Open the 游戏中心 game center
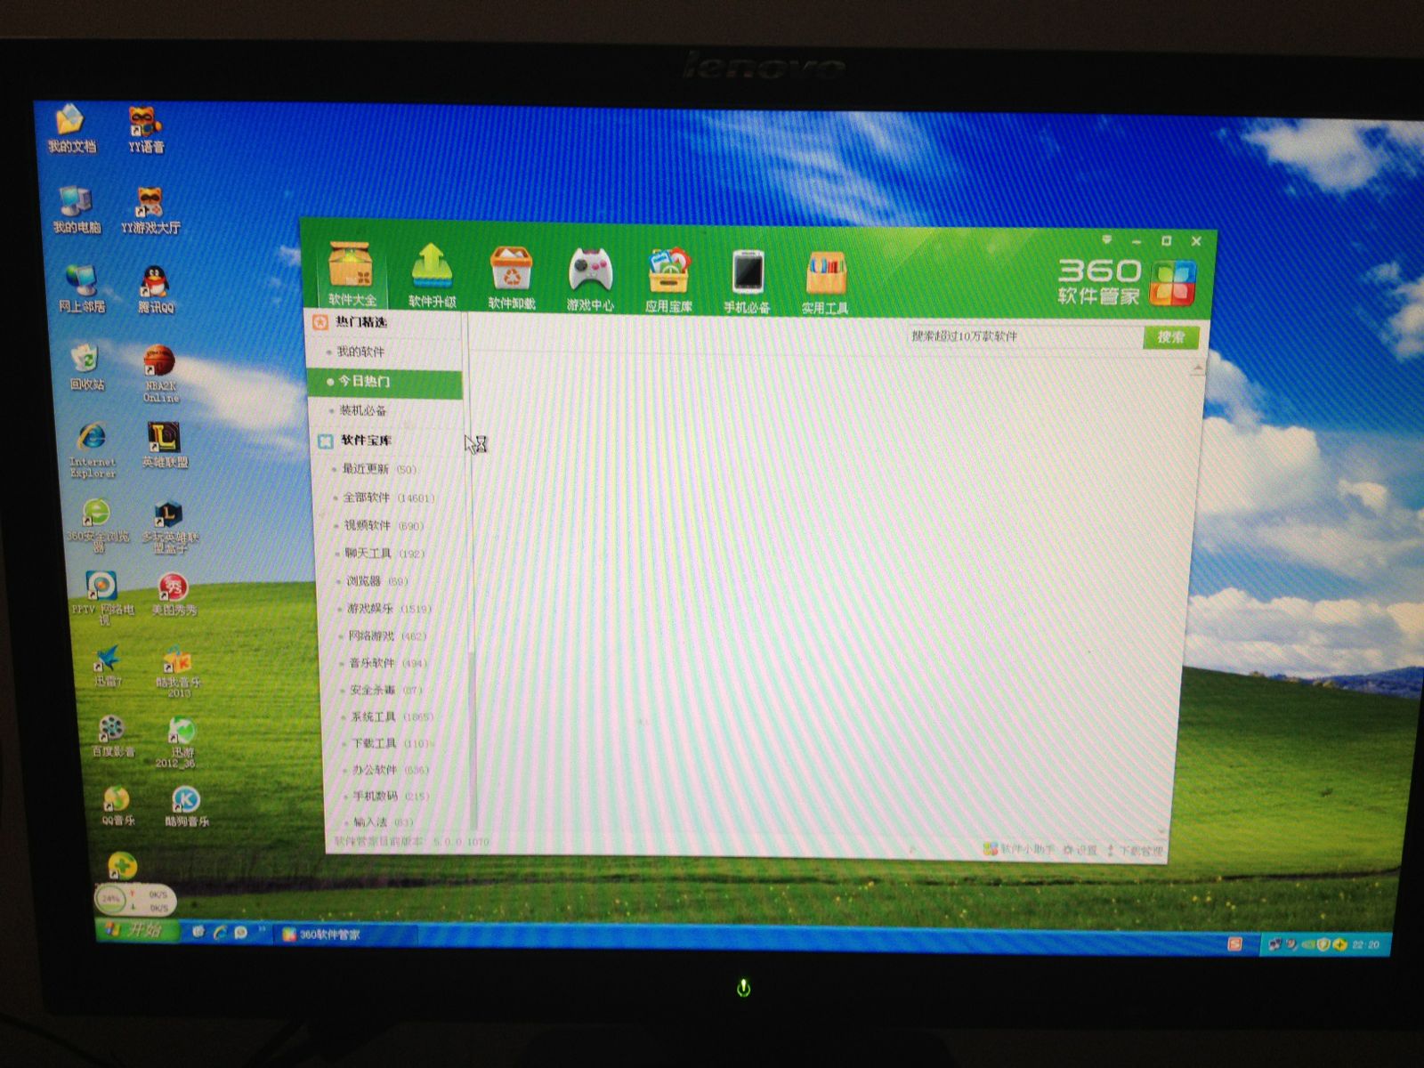This screenshot has width=1424, height=1068. (x=590, y=279)
